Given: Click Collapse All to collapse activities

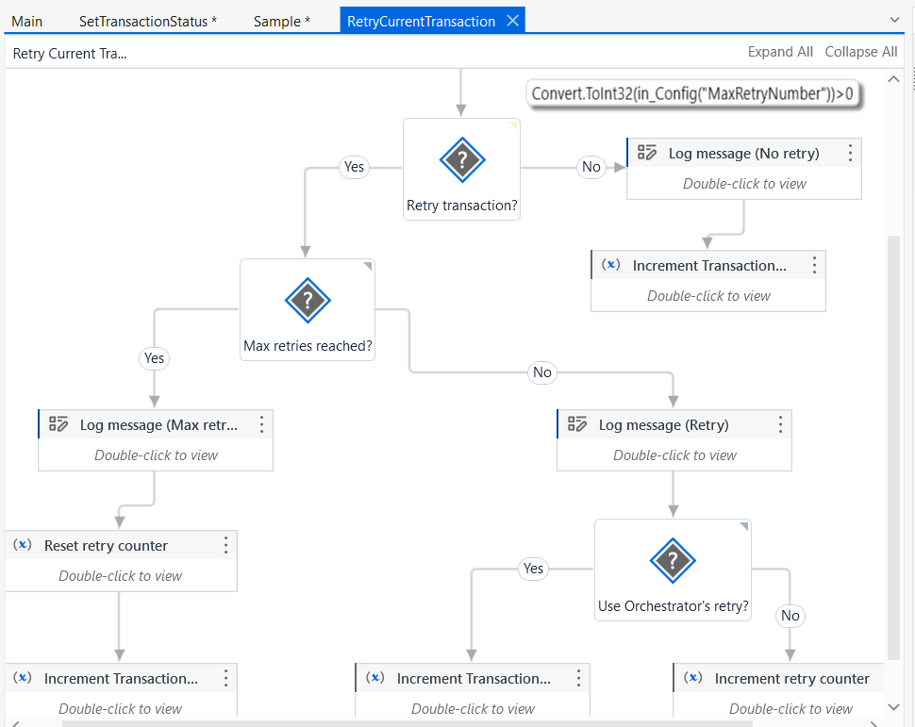Looking at the screenshot, I should tap(860, 52).
